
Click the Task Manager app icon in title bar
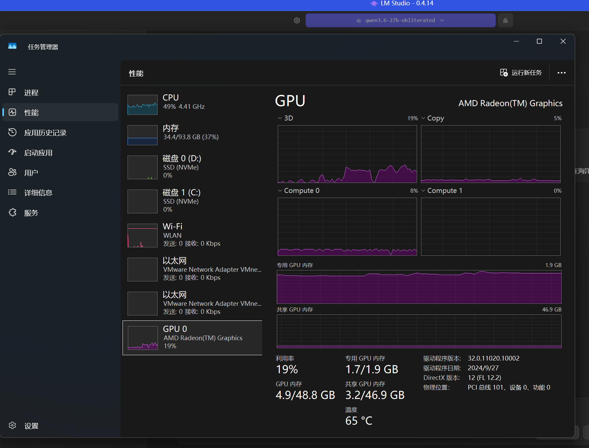12,46
